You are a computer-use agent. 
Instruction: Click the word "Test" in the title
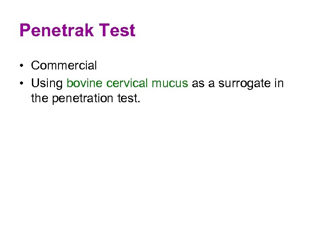coord(117,31)
